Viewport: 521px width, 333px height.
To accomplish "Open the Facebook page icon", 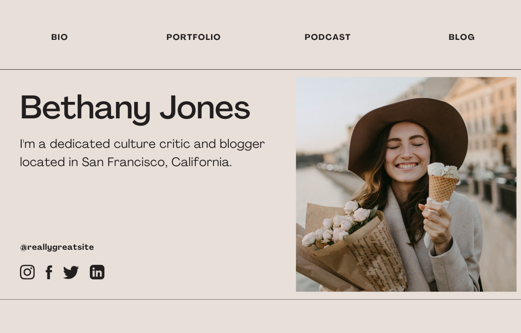I will tap(49, 272).
